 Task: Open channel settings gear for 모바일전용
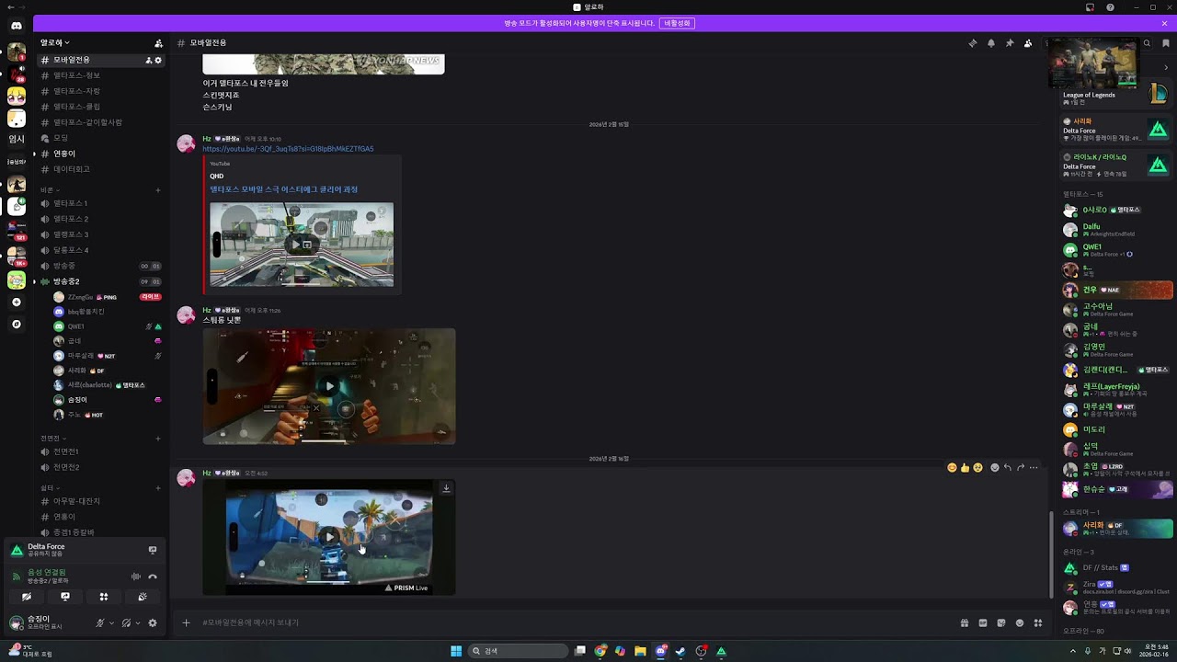tap(158, 60)
